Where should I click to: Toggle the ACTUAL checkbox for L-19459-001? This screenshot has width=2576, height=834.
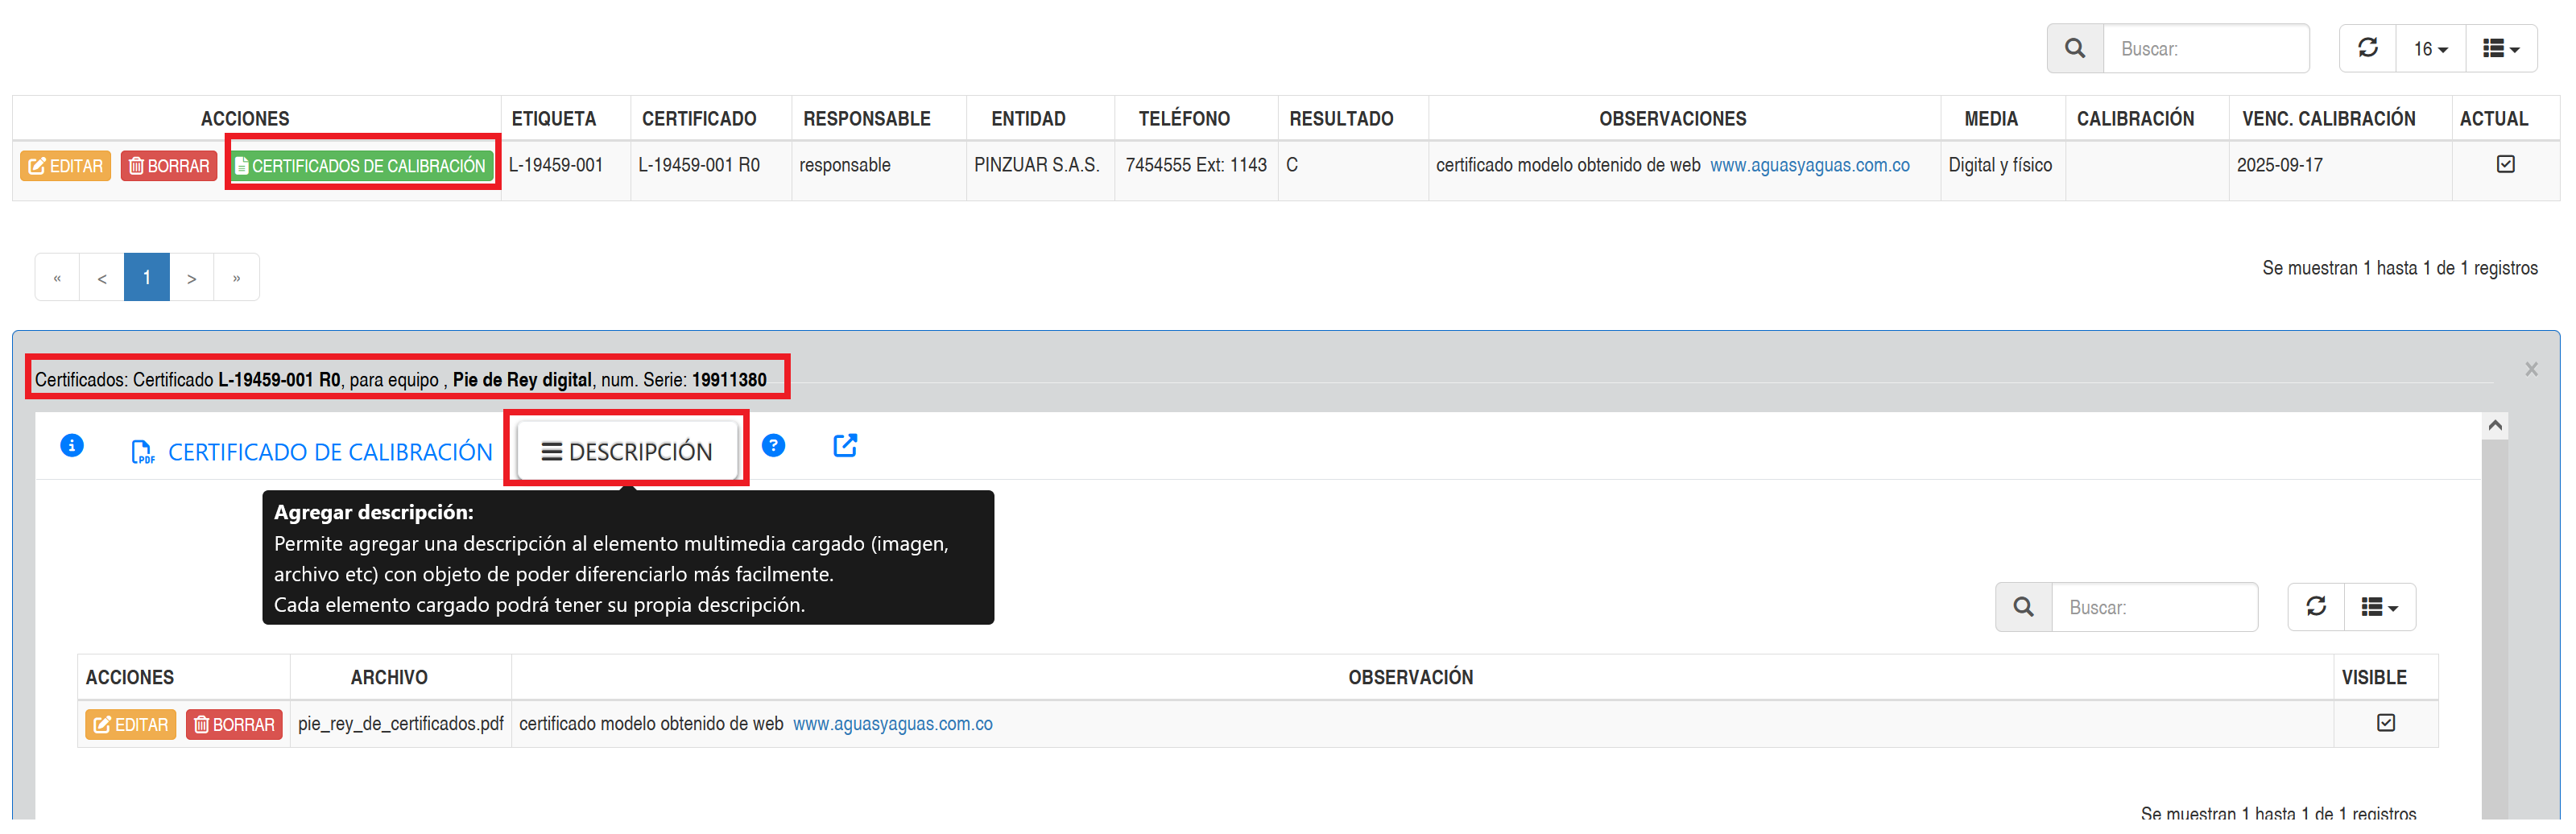click(2505, 164)
